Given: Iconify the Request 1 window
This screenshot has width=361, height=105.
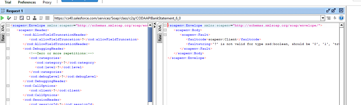Looking at the screenshot, I should pyautogui.click(x=328, y=11).
